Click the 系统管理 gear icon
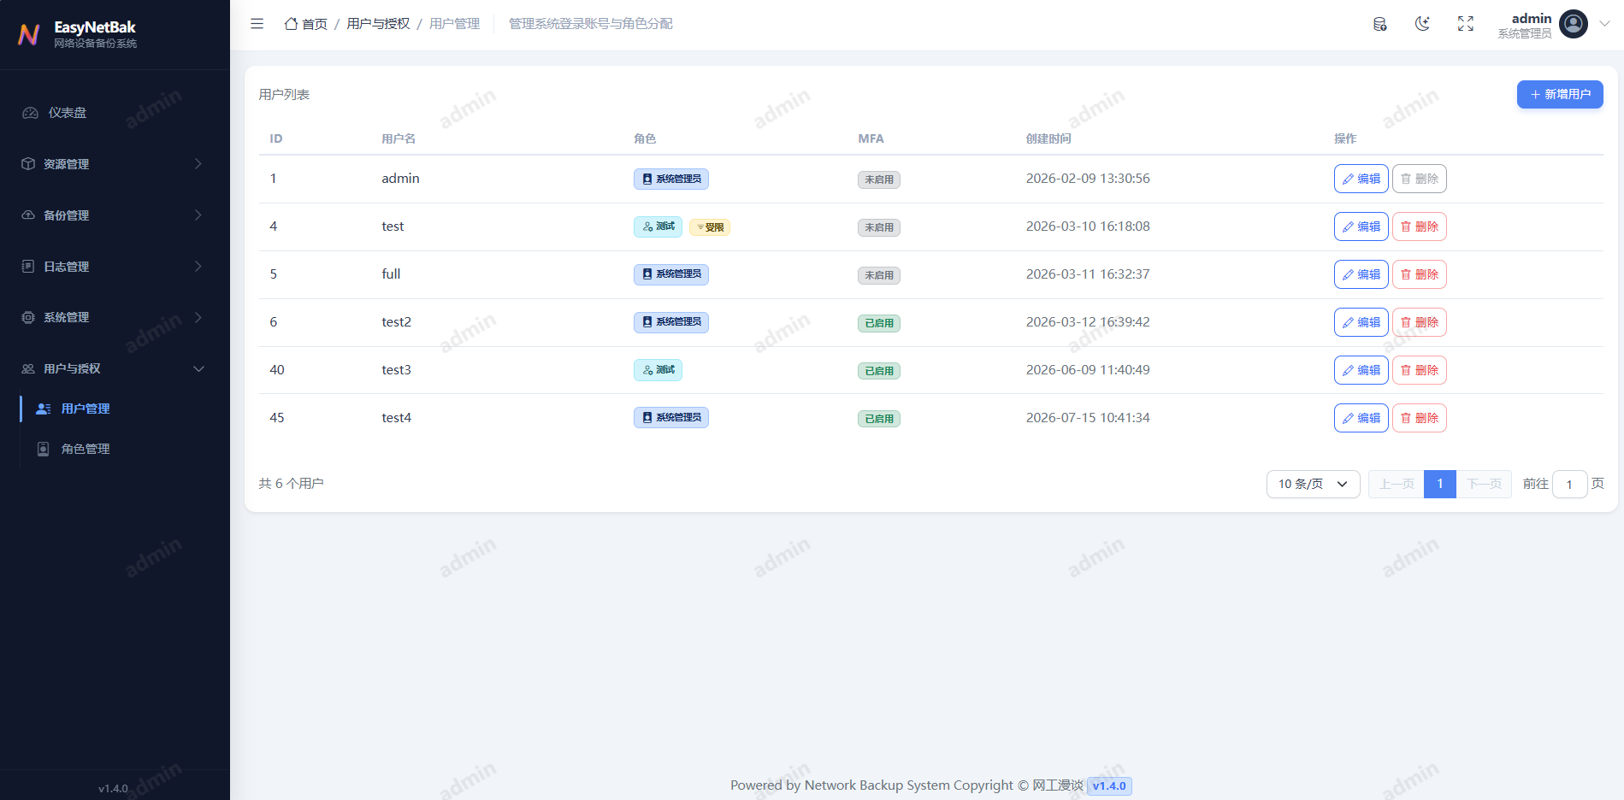 (x=28, y=317)
